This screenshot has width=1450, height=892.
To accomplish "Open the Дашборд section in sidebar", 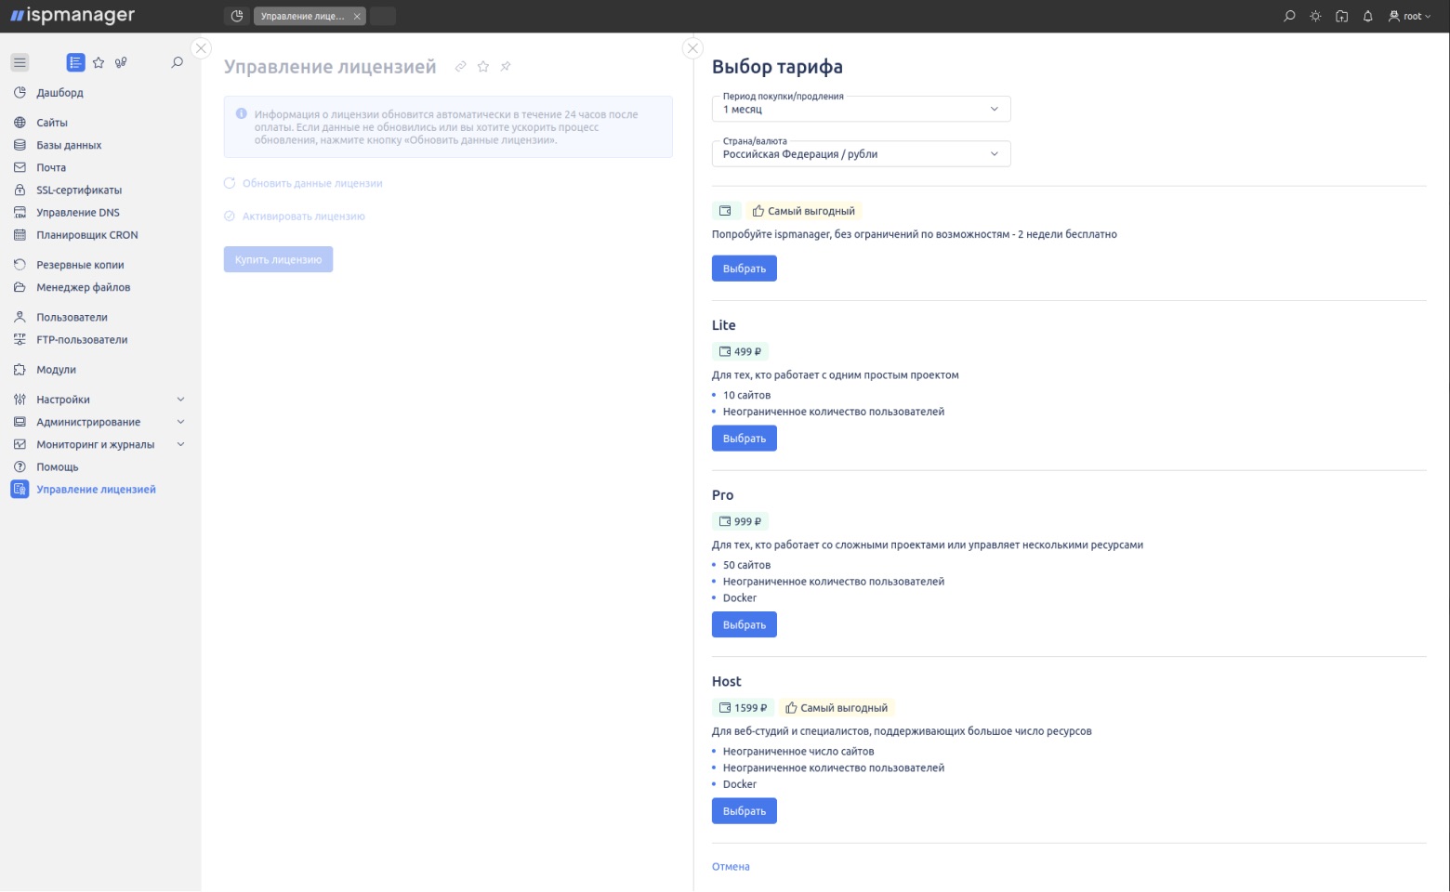I will (59, 93).
